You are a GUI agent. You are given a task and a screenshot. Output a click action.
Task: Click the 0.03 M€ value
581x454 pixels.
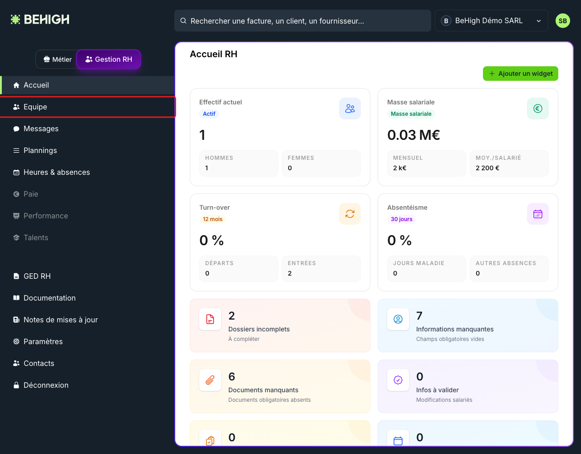(x=414, y=135)
